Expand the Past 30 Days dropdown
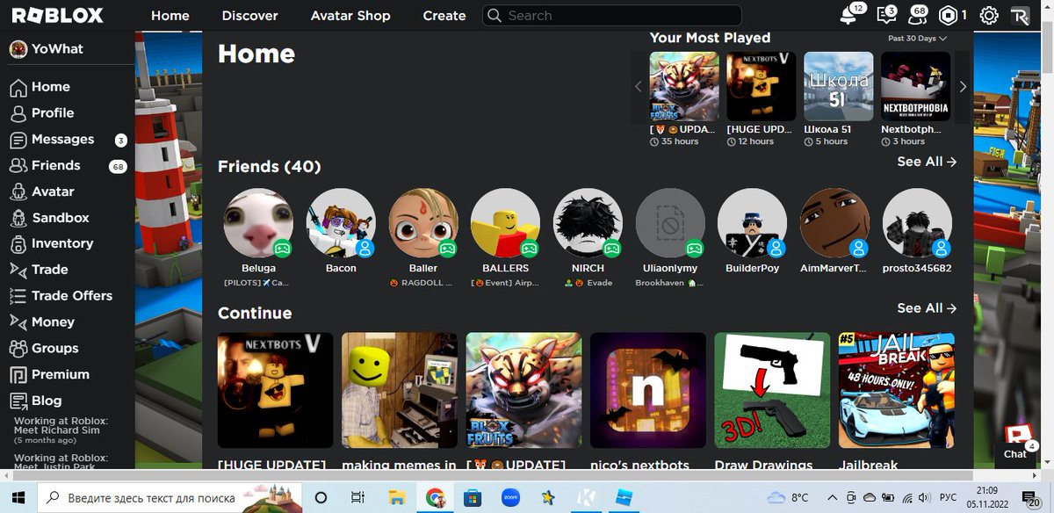 917,38
